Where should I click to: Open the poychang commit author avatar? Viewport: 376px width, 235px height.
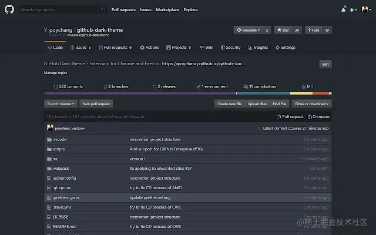tap(50, 128)
